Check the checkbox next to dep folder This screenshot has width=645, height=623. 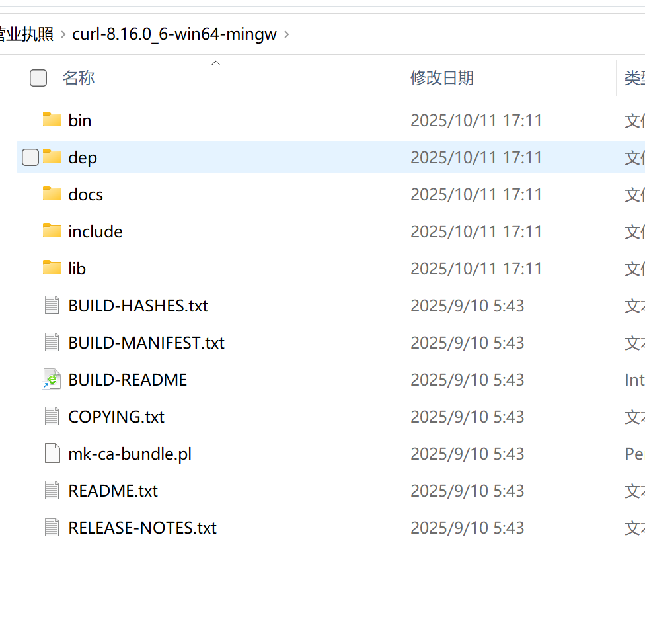[30, 157]
